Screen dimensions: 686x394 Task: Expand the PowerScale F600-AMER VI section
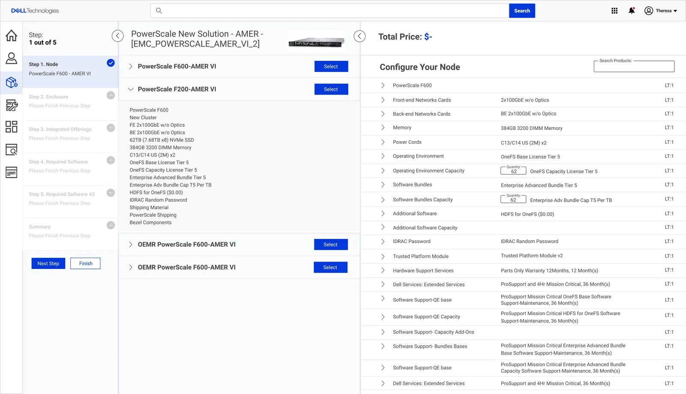(131, 66)
